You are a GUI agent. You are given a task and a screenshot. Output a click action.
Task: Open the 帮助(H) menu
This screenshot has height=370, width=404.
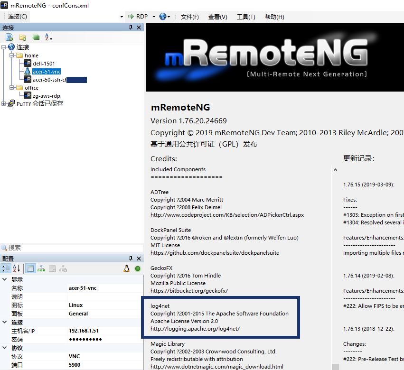[x=275, y=17]
